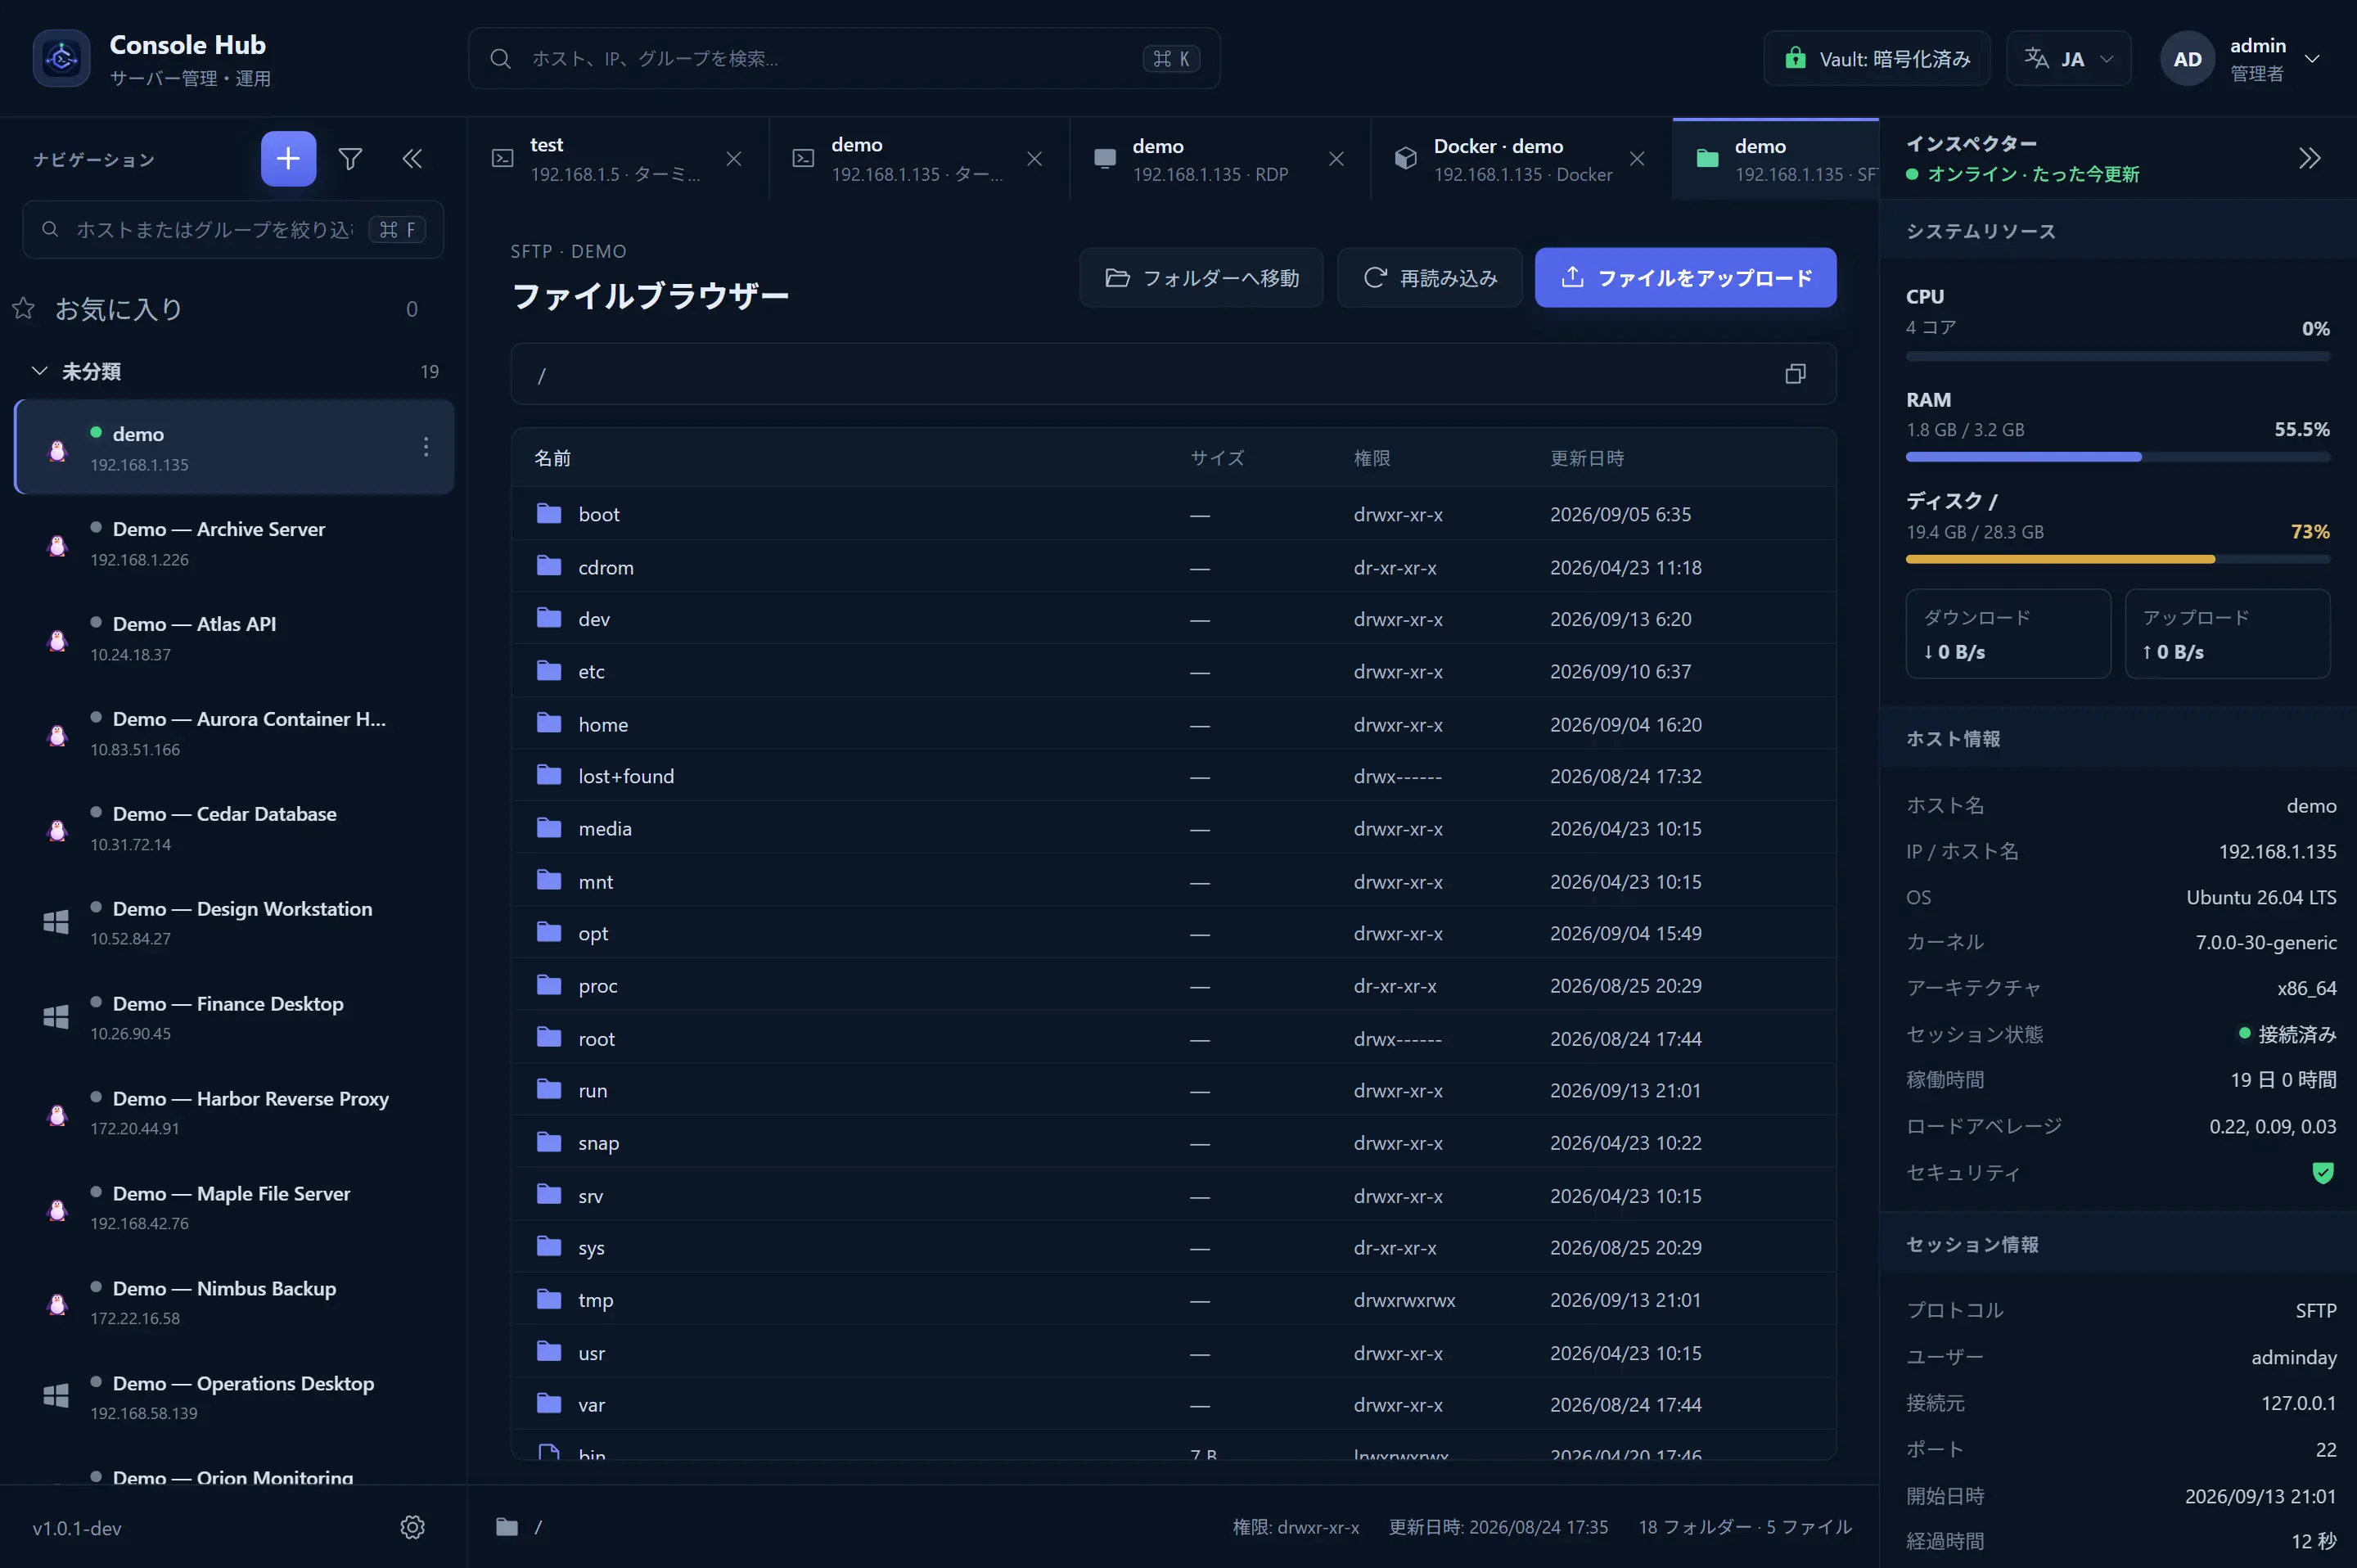The height and width of the screenshot is (1568, 2357).
Task: Click the Windows icon of Finance Desktop
Action: click(56, 1017)
